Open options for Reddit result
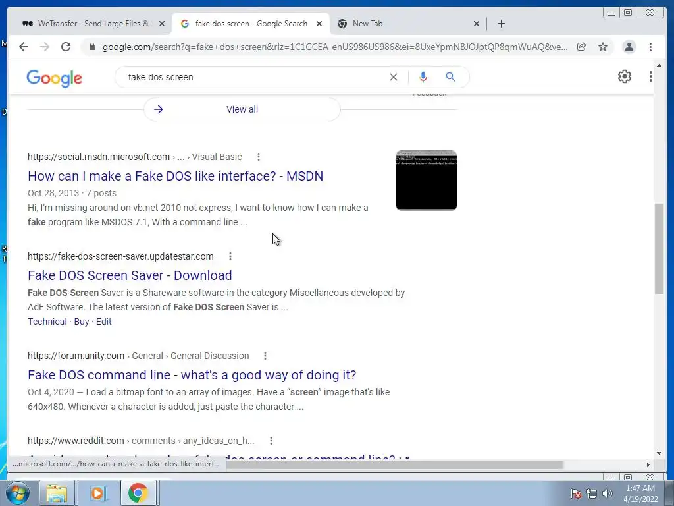Viewport: 674px width, 506px height. pos(271,441)
